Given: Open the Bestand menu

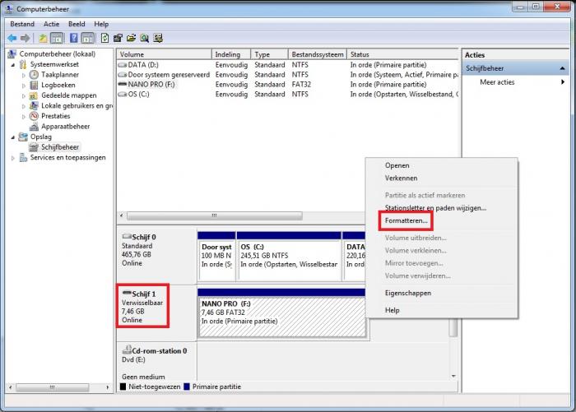Looking at the screenshot, I should pyautogui.click(x=22, y=24).
